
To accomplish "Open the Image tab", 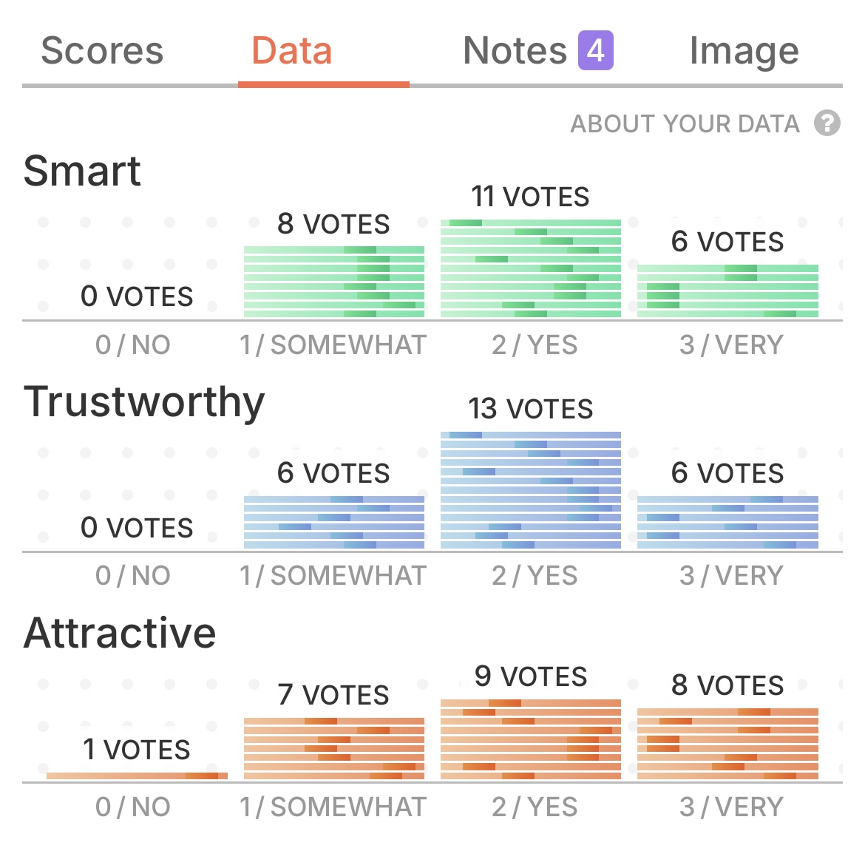I will pos(744,51).
